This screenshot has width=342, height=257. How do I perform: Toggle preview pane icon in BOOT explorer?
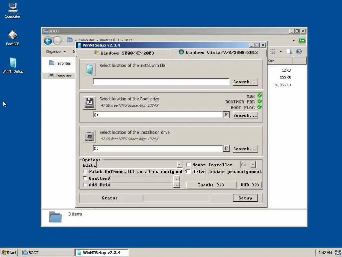point(289,52)
